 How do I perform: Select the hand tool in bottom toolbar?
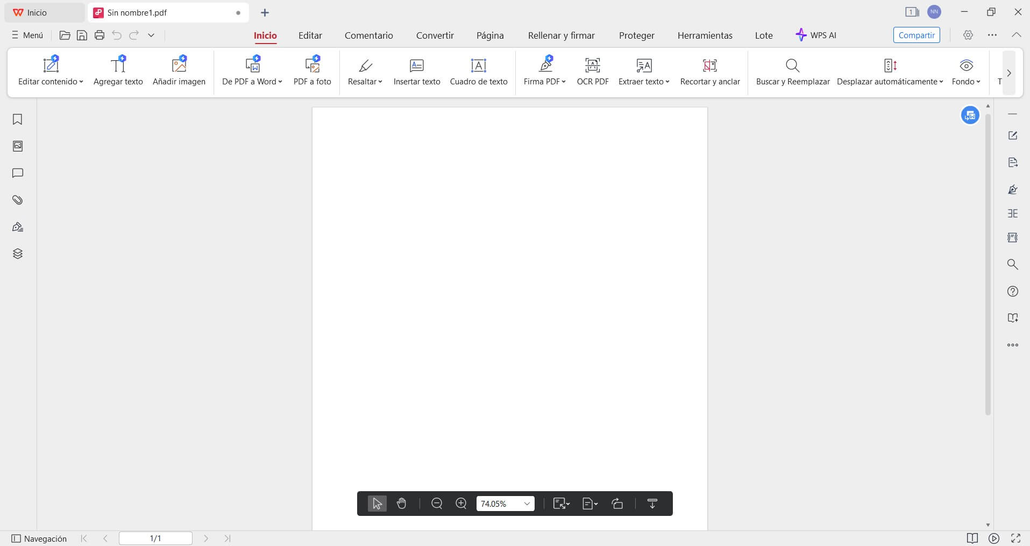click(401, 504)
